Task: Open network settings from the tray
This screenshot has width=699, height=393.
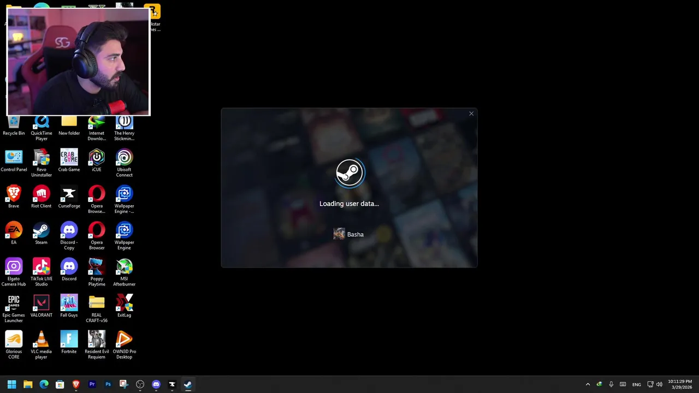Action: [x=650, y=384]
